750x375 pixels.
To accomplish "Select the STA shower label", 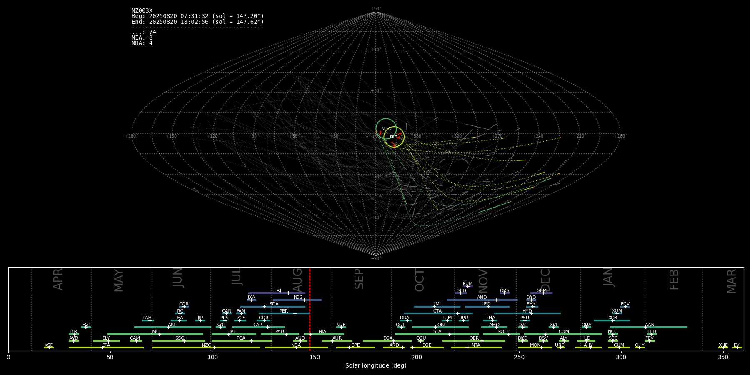I will tap(437, 332).
